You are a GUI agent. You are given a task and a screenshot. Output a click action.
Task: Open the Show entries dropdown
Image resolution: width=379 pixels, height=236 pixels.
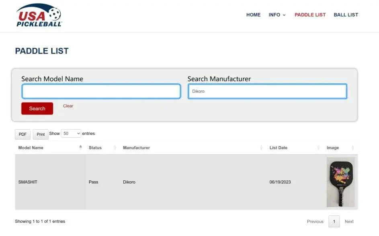(71, 134)
